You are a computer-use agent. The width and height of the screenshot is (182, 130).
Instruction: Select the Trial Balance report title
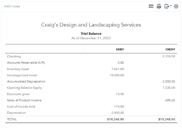(x=91, y=34)
